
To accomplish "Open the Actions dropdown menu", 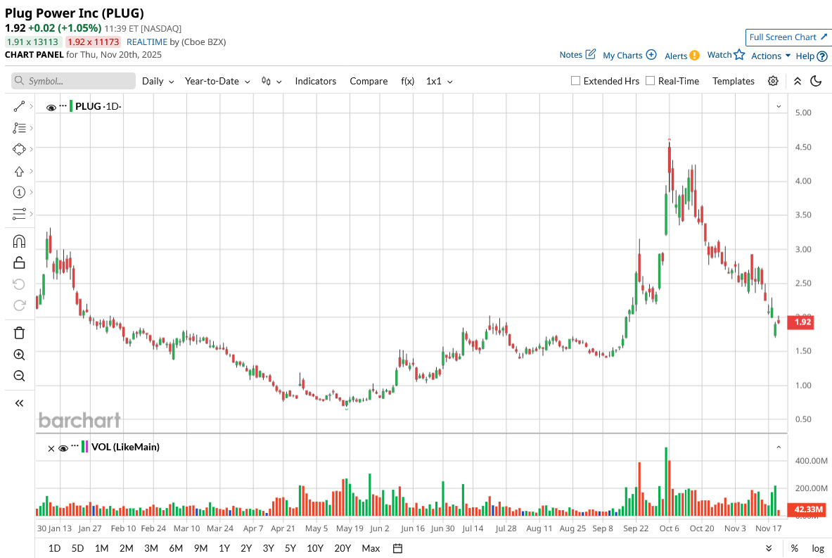I will tap(771, 56).
